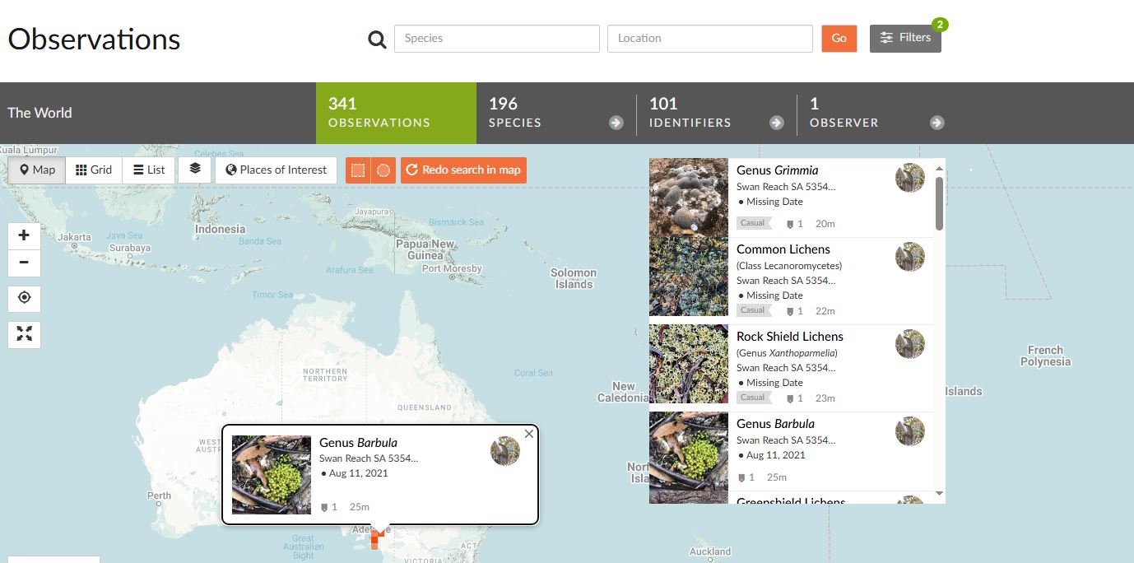Viewport: 1134px width, 563px height.
Task: Click the "23m" time on Rock Shield Lichens row
Action: pos(825,398)
